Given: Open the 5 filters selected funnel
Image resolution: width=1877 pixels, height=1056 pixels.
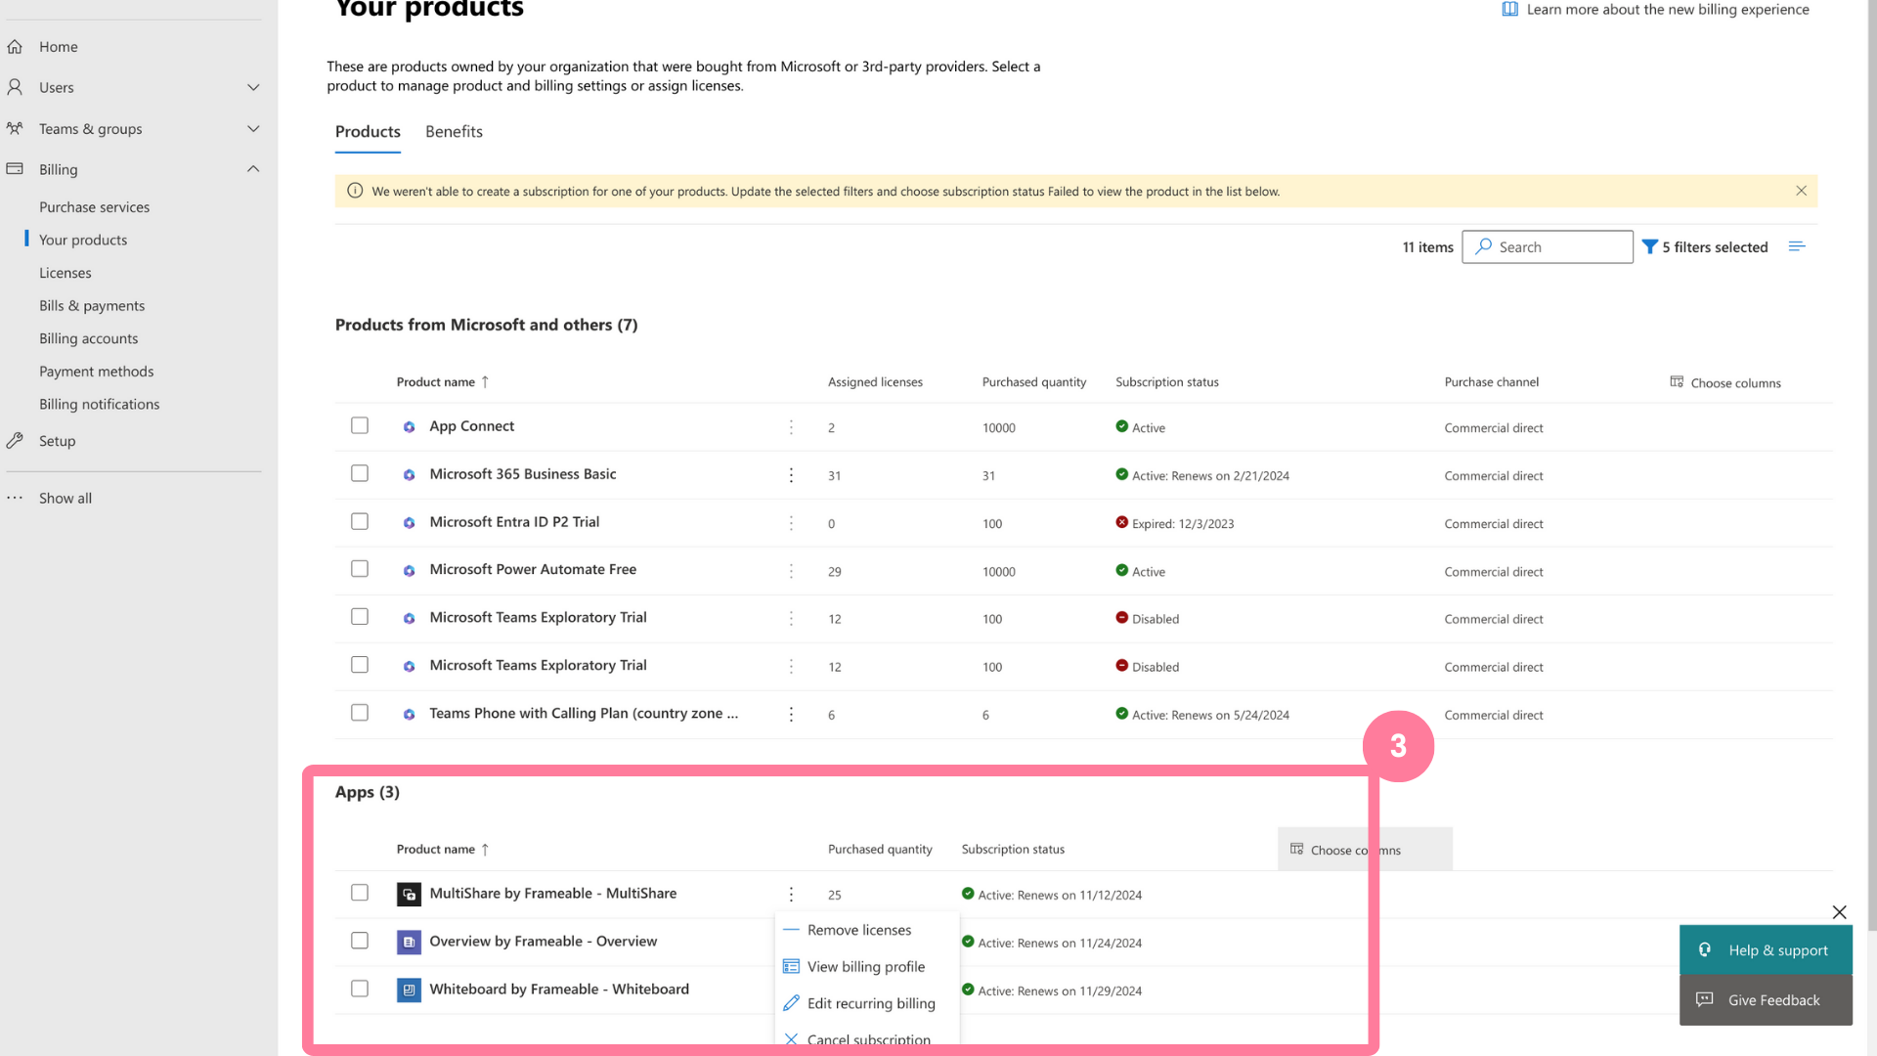Looking at the screenshot, I should [1650, 247].
